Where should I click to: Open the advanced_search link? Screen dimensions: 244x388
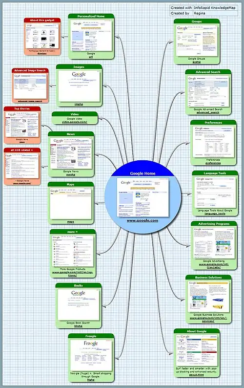(x=208, y=112)
